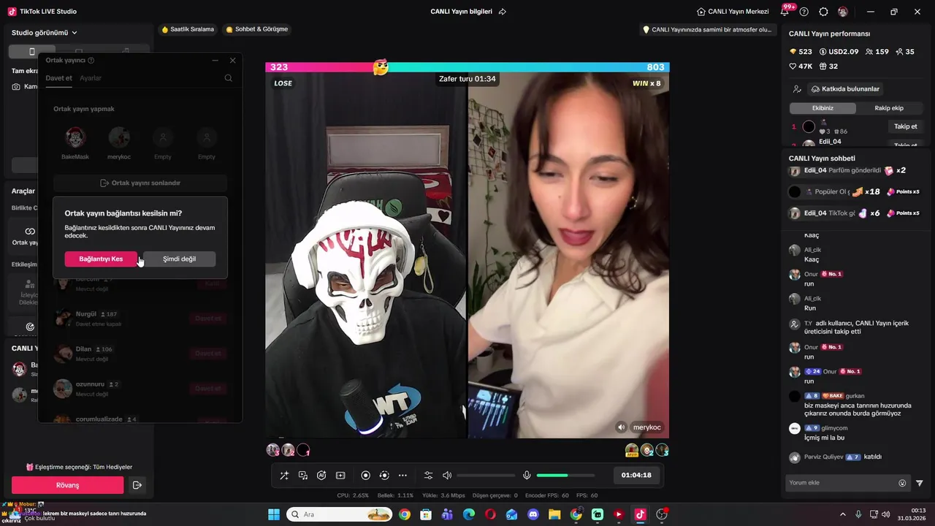Viewport: 935px width, 526px height.
Task: Select the Rakip ekip tab
Action: tap(889, 108)
